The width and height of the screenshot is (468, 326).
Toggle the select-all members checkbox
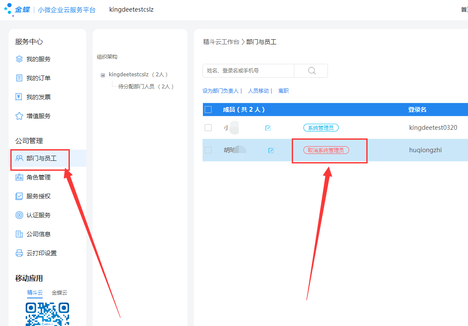click(208, 110)
